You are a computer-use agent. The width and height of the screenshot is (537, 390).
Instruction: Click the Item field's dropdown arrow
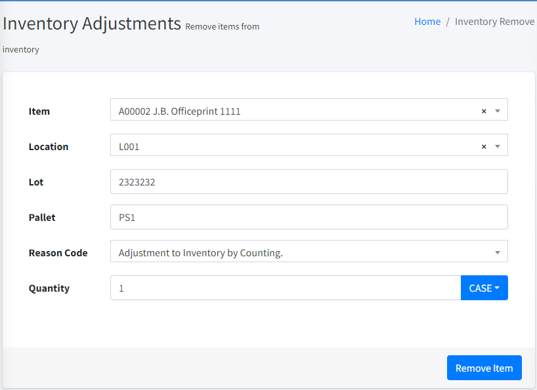(498, 111)
